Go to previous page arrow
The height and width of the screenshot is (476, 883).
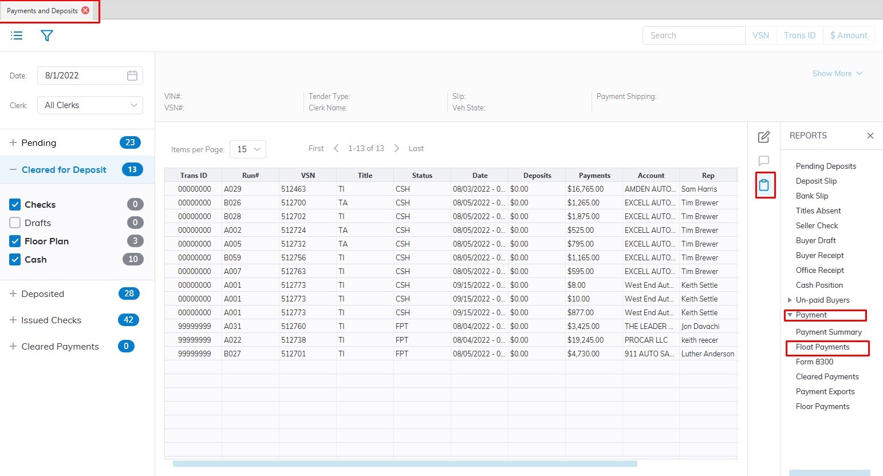click(x=336, y=148)
